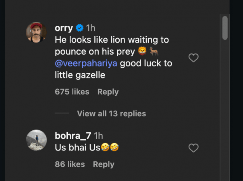This screenshot has width=243, height=181.
Task: Click the 1h timestamp on orry's comment
Action: click(91, 28)
